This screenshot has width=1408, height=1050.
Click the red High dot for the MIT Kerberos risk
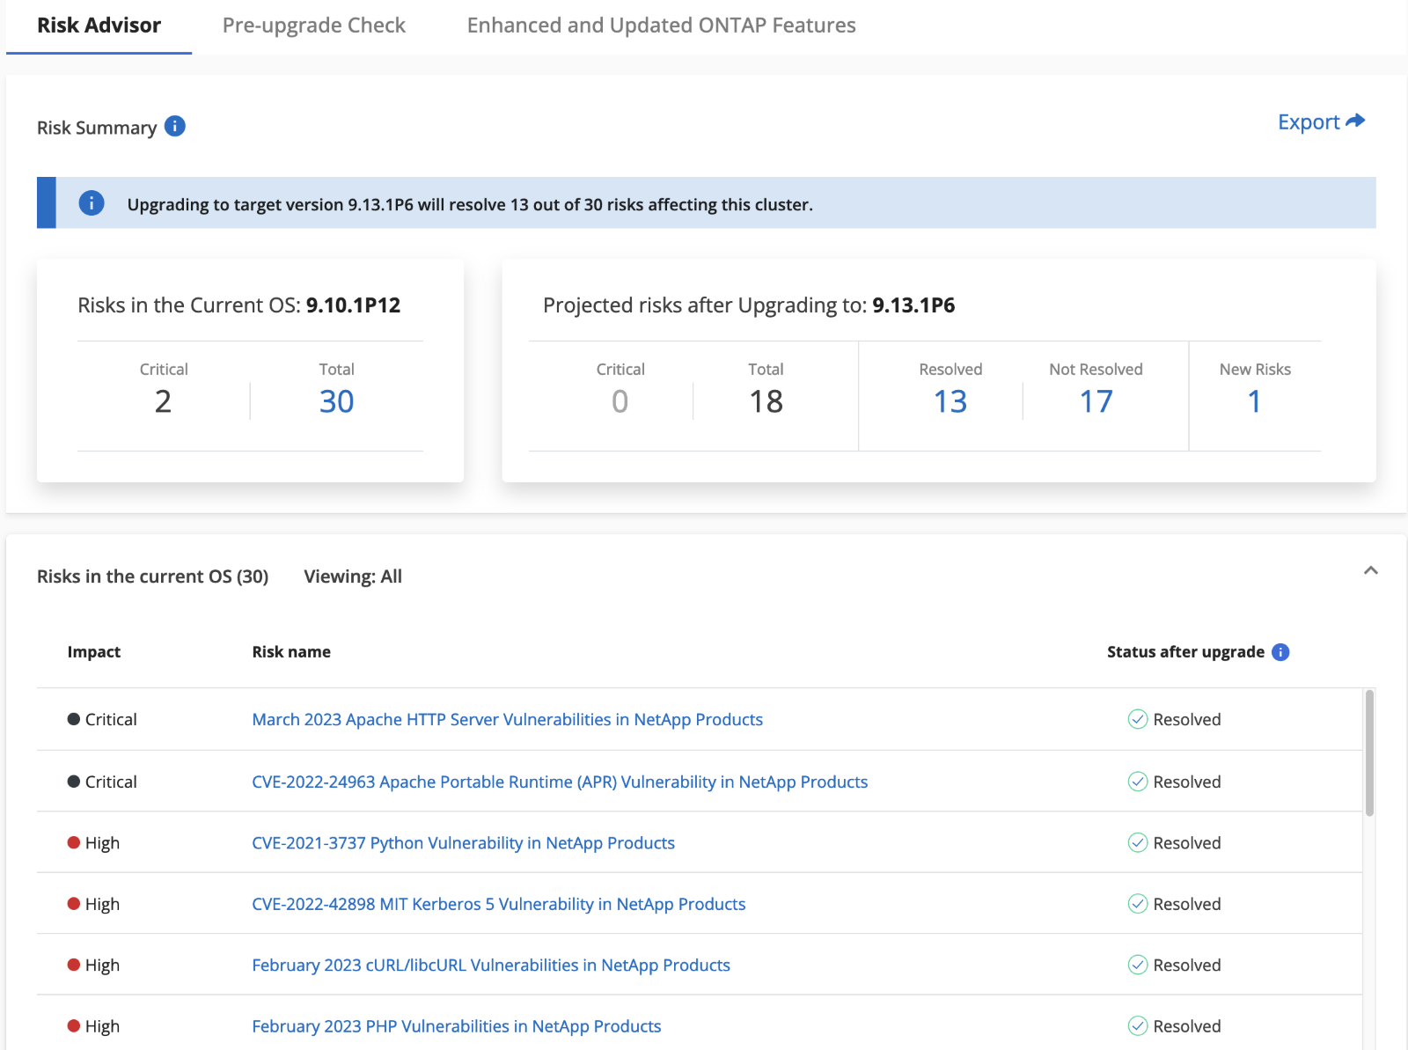(x=74, y=904)
